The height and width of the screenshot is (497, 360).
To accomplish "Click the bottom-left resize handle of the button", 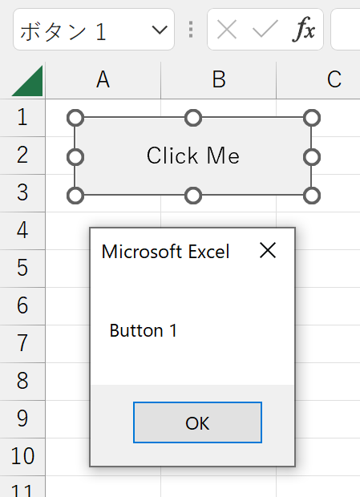I will [x=75, y=196].
